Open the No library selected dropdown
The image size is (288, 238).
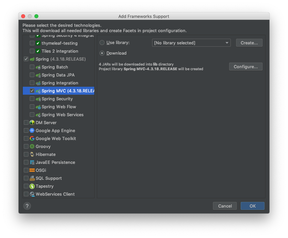[x=191, y=43]
